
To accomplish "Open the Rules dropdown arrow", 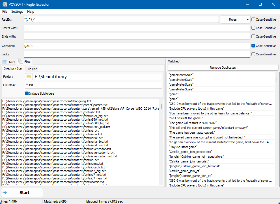I will [x=247, y=19].
